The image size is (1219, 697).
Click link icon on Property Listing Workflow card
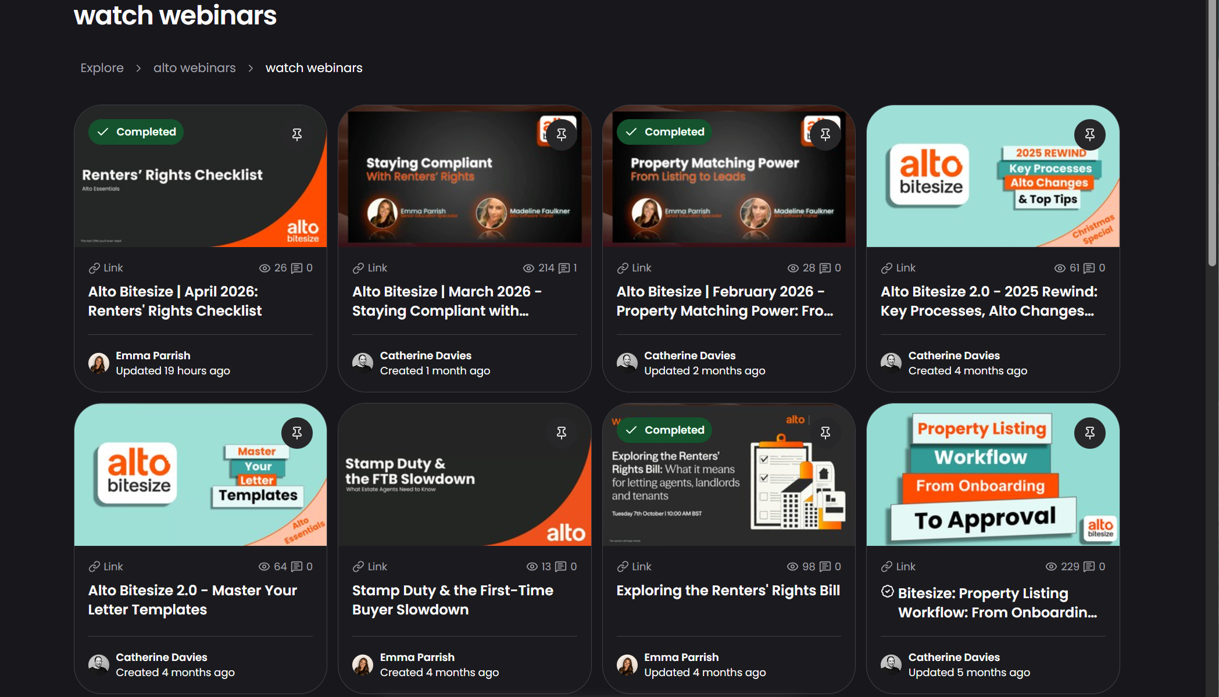(x=886, y=566)
